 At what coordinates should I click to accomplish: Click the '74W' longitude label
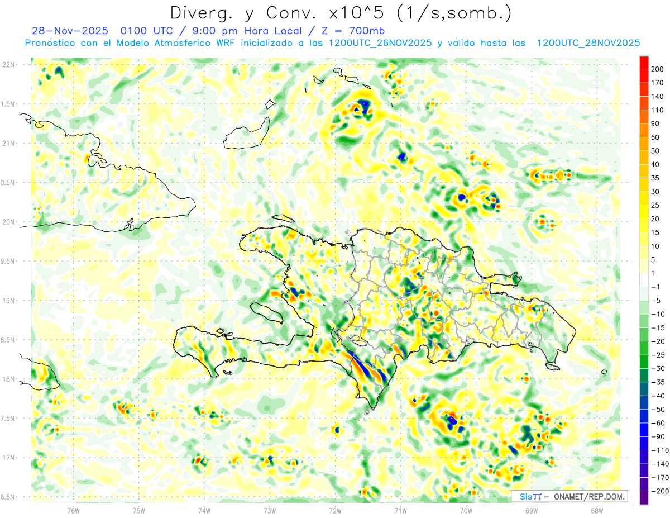204,511
